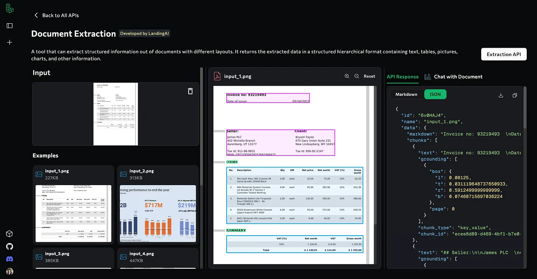The height and width of the screenshot is (279, 537).
Task: Open the GitHub icon in the left sidebar
Action: coord(9,246)
